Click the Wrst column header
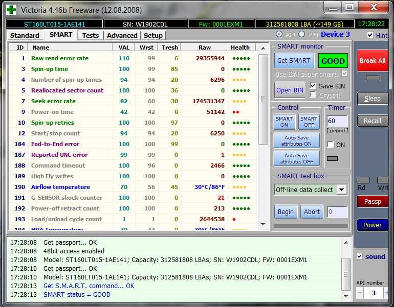 point(146,48)
